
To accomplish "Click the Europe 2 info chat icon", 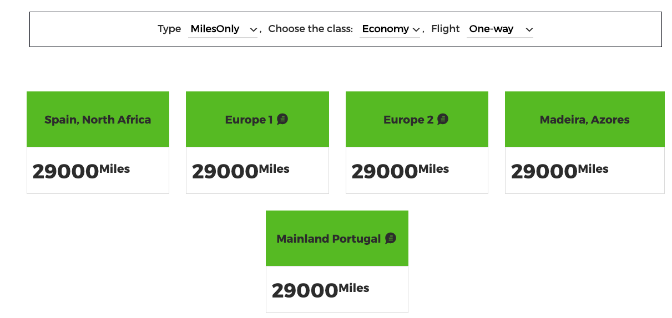I will point(442,119).
